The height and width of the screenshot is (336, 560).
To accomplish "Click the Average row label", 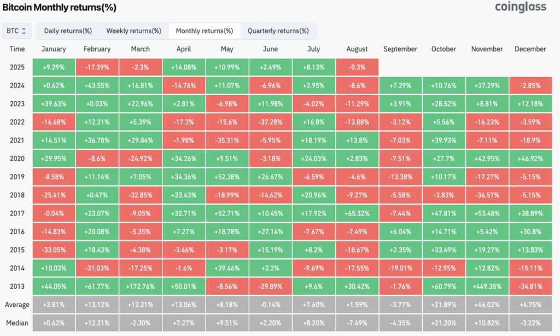I will (x=17, y=304).
